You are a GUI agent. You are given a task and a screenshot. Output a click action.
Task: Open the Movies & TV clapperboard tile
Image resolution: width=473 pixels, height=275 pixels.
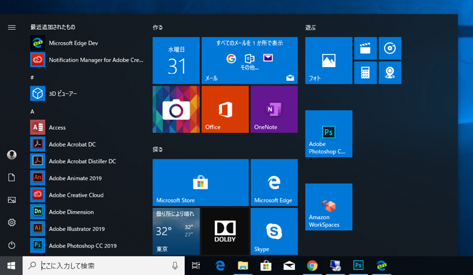pos(365,48)
